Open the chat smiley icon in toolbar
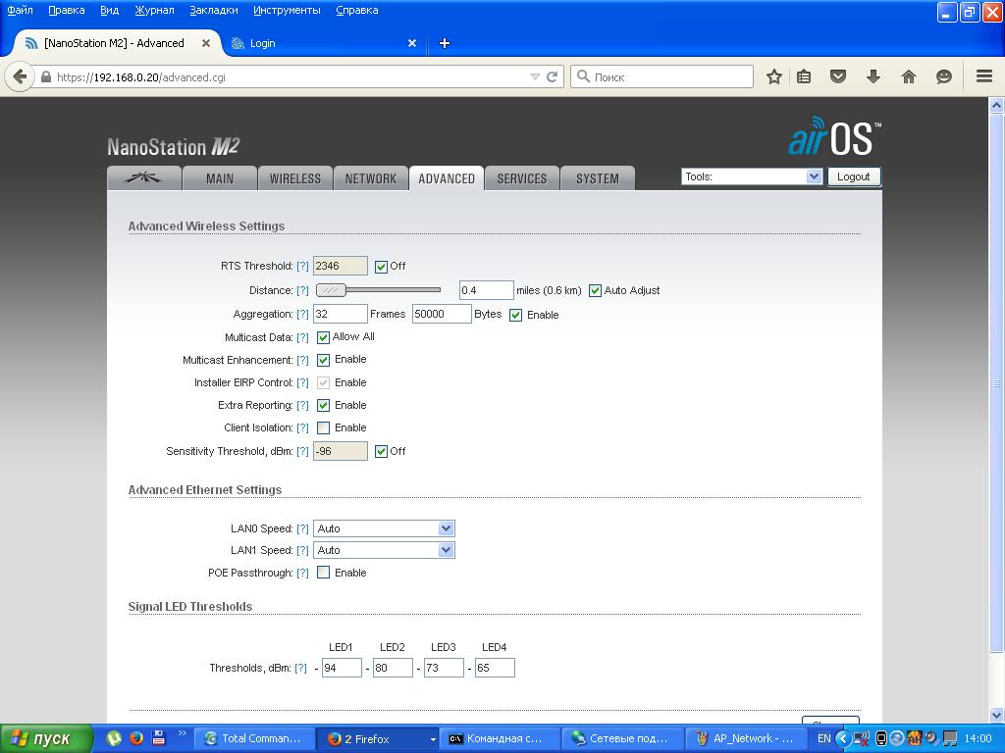Image resolution: width=1005 pixels, height=753 pixels. point(943,76)
